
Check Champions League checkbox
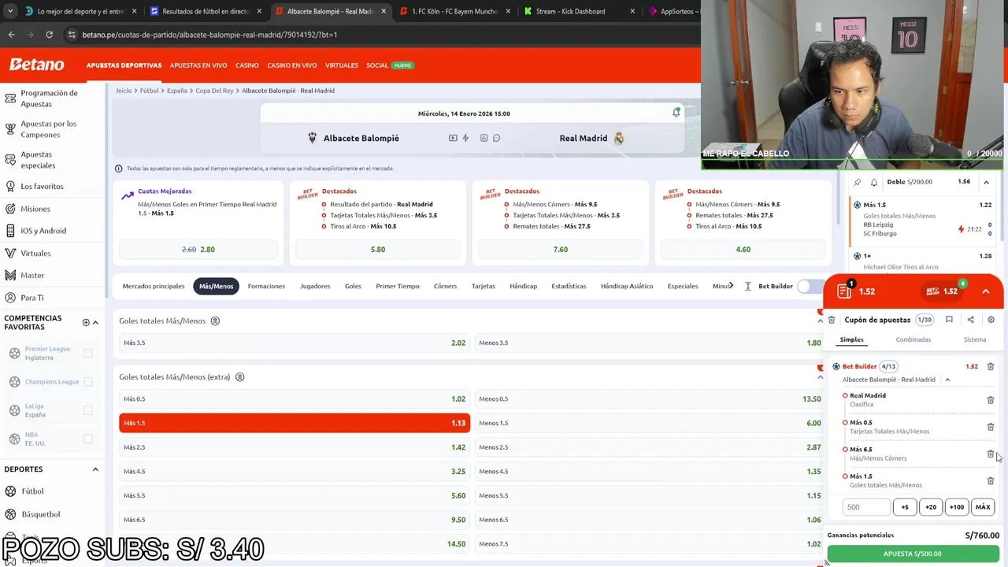pyautogui.click(x=88, y=382)
